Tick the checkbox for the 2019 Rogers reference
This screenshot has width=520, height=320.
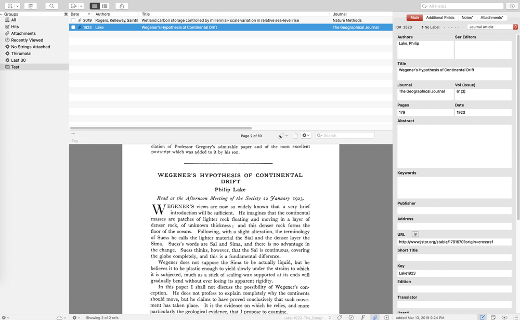[73, 20]
